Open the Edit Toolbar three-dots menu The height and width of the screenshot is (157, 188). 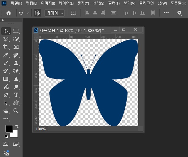[x=6, y=119]
